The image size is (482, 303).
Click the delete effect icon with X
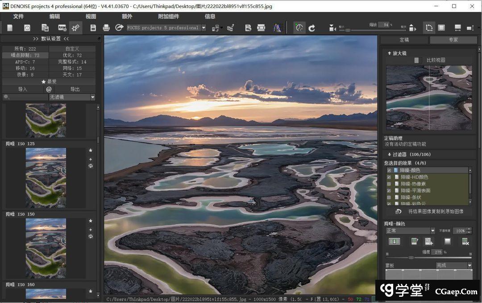coord(465,241)
